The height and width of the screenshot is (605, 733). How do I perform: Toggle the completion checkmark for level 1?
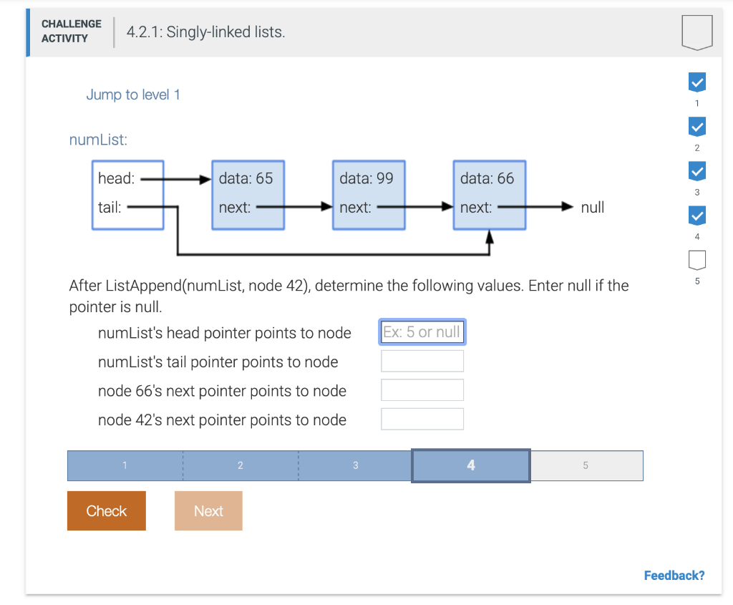point(696,82)
